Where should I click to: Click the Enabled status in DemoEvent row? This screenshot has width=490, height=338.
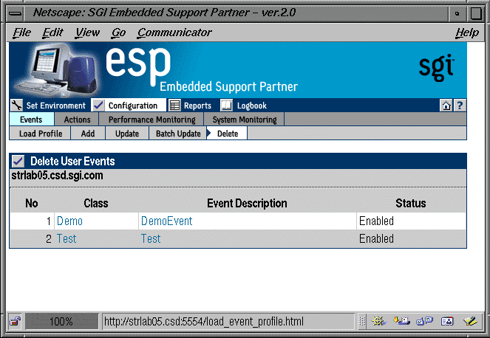tap(376, 221)
